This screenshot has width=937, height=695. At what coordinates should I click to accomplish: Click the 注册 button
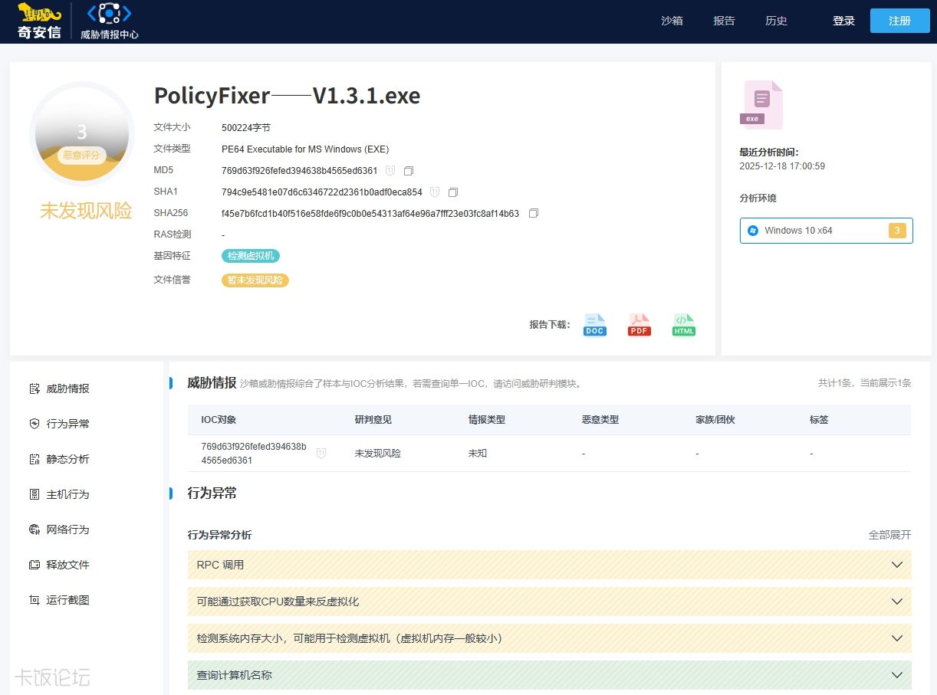pos(899,21)
